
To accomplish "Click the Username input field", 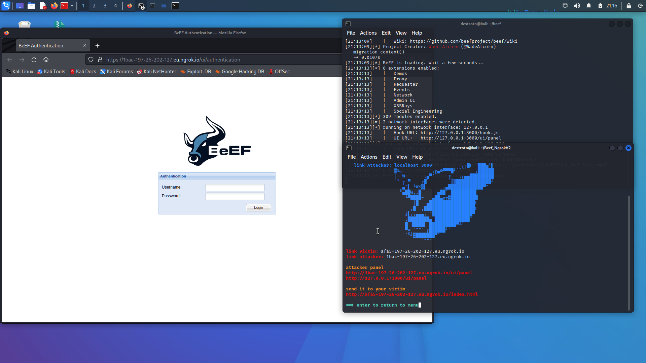I will [x=235, y=188].
